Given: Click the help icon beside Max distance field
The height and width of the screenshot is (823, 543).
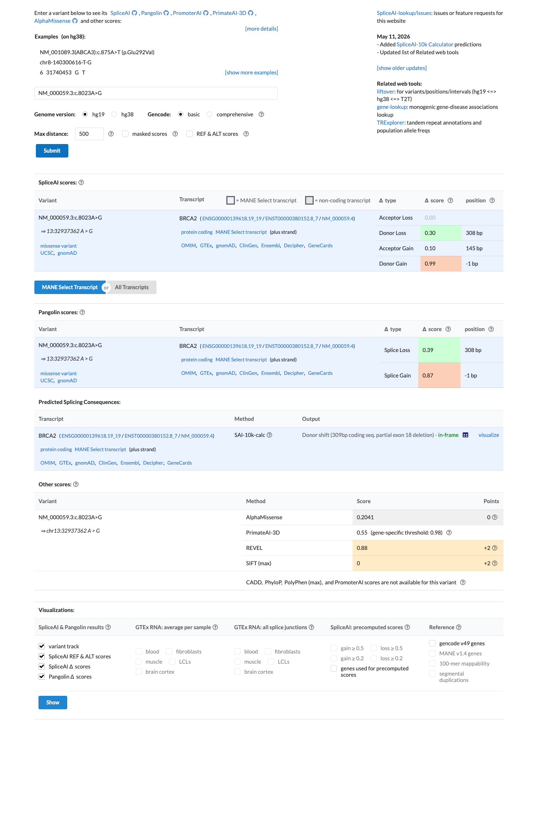Looking at the screenshot, I should pyautogui.click(x=111, y=134).
